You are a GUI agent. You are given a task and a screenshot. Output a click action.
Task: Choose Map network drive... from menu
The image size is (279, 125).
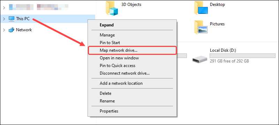point(132,50)
